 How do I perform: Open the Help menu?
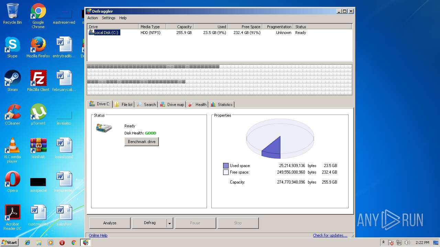click(x=123, y=18)
